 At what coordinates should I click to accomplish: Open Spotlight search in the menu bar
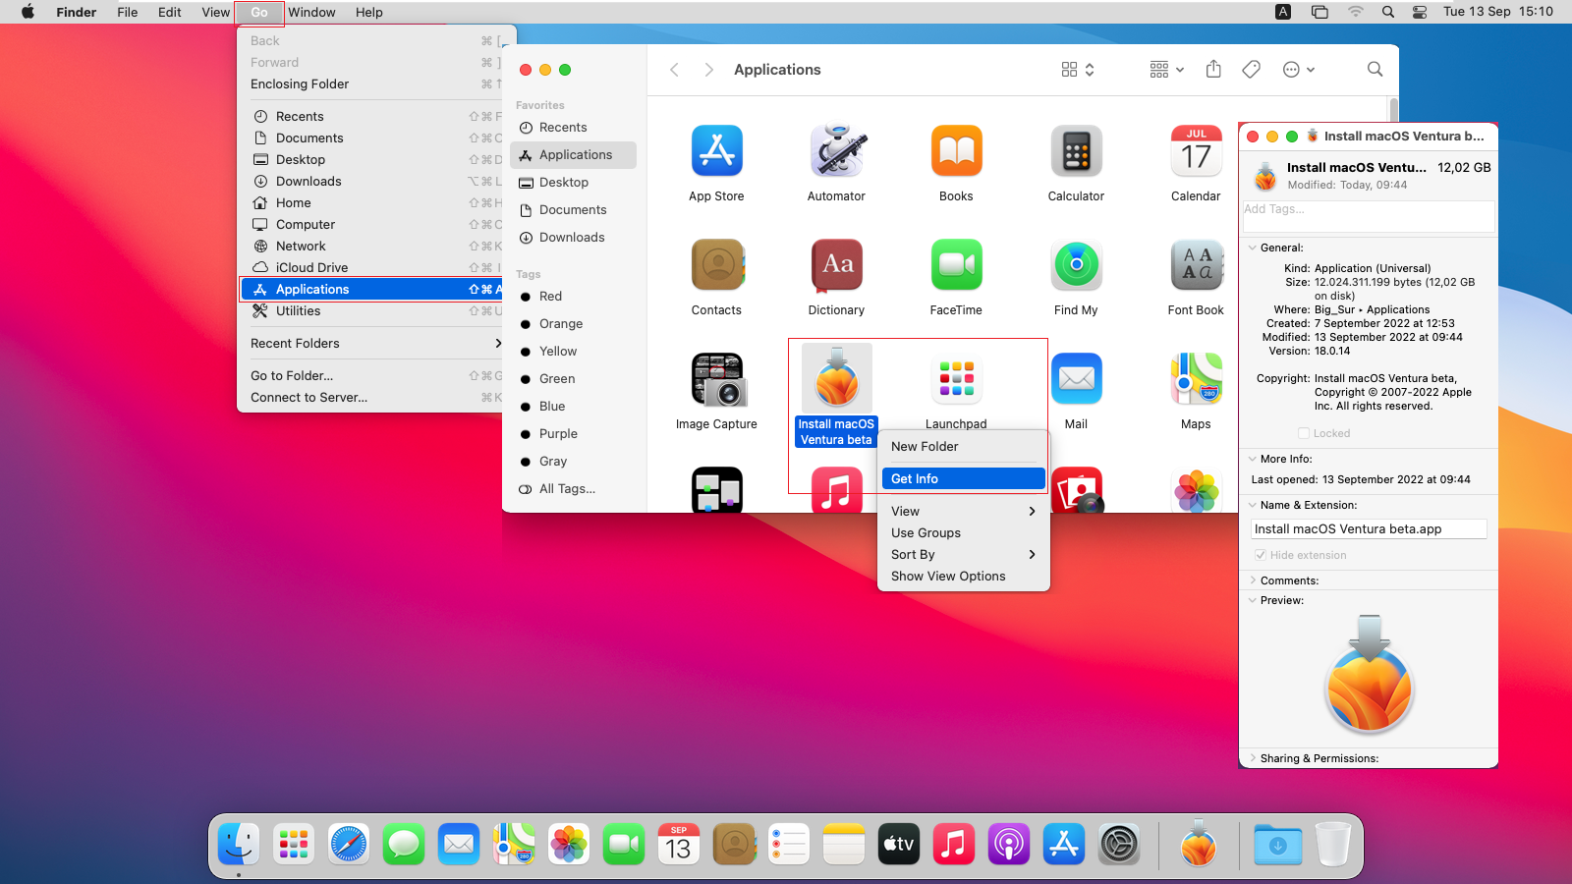[1387, 12]
